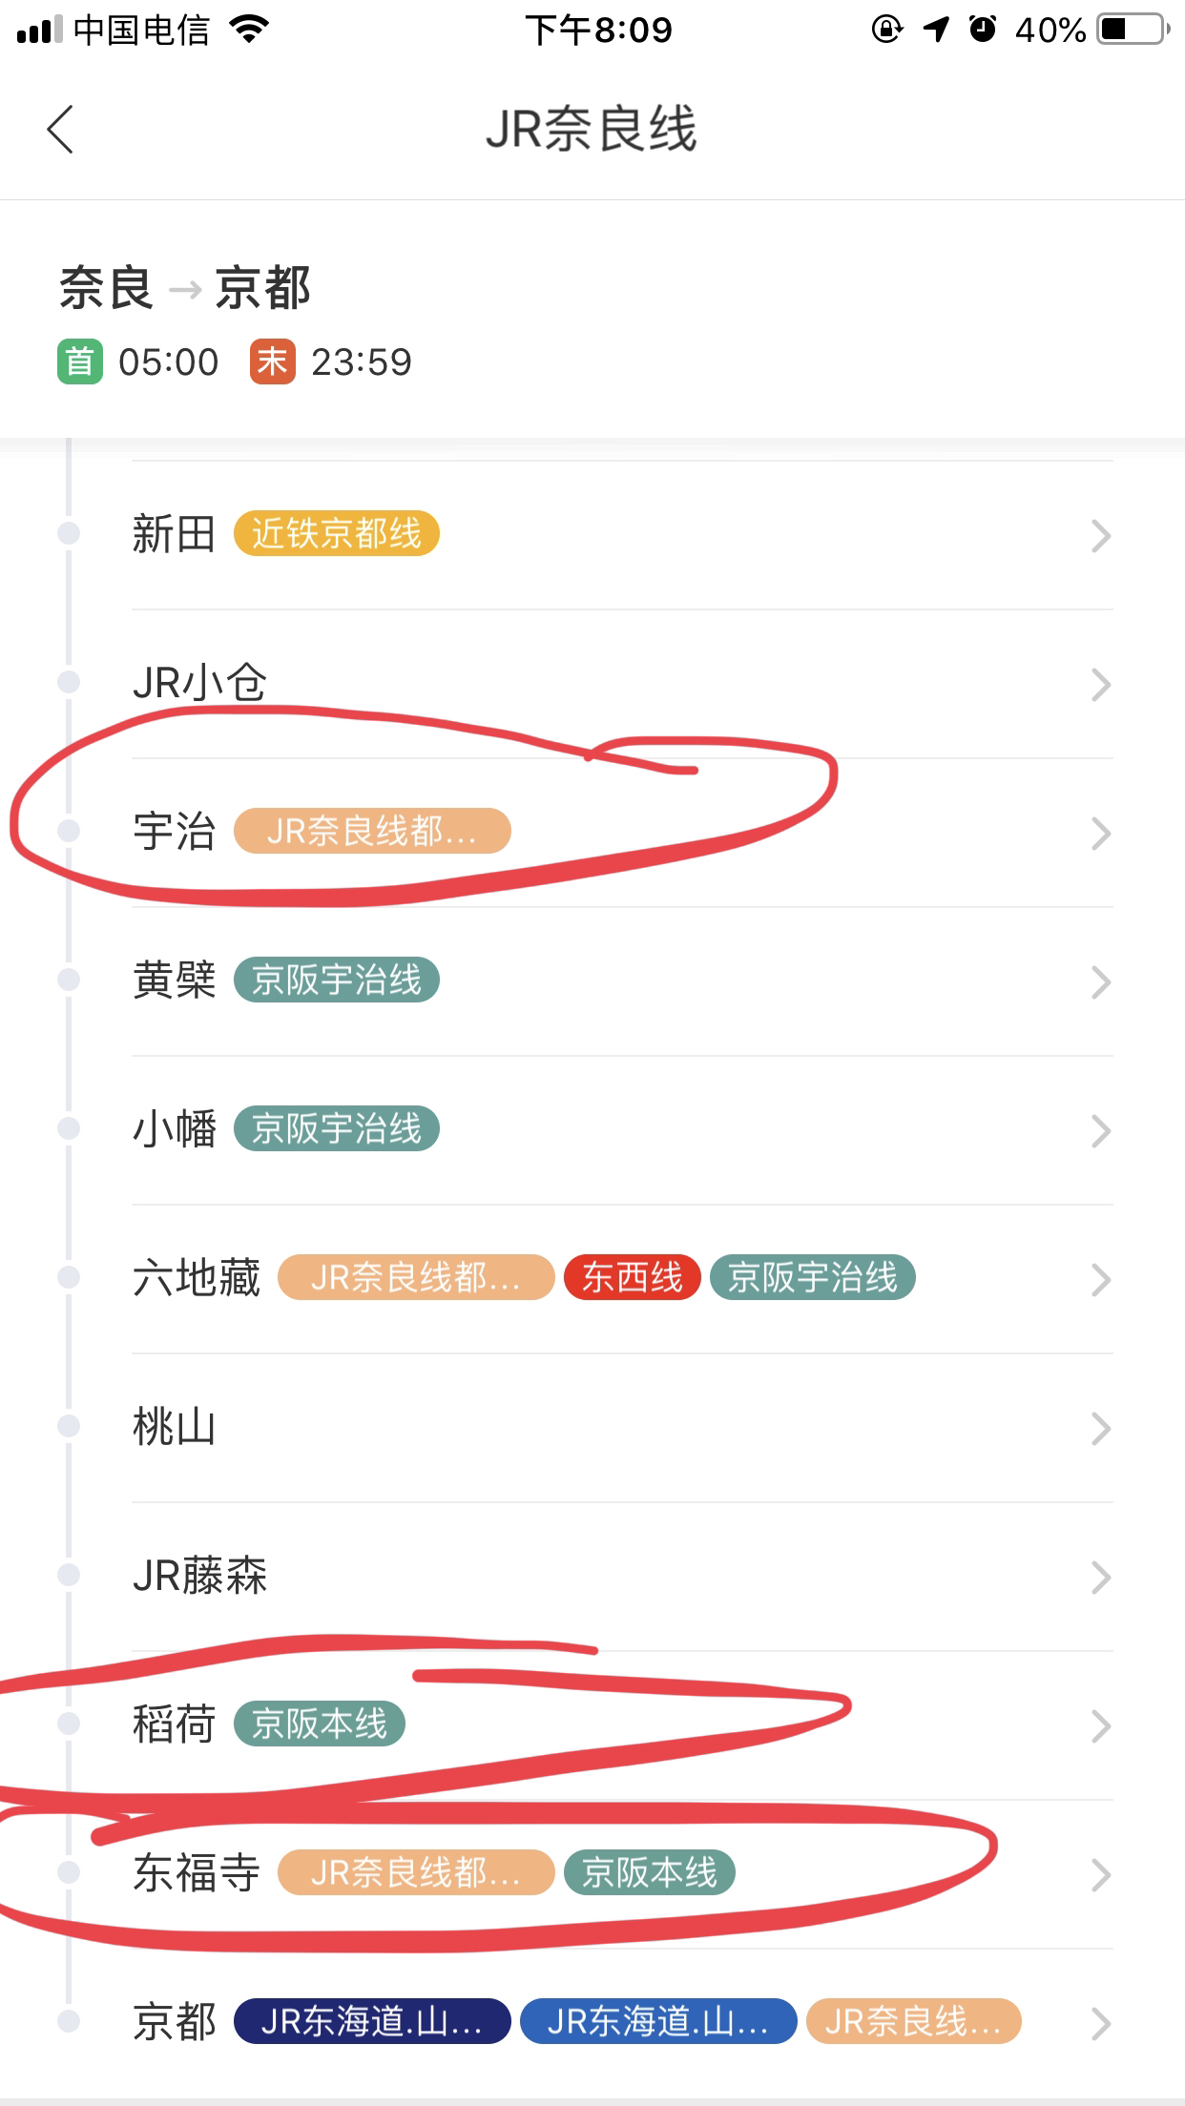Tap the dark navy JR东海道 tag
1185x2106 pixels.
(x=372, y=2022)
